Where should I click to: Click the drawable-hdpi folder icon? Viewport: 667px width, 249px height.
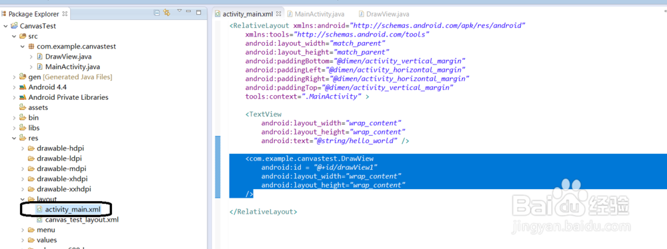[31, 148]
